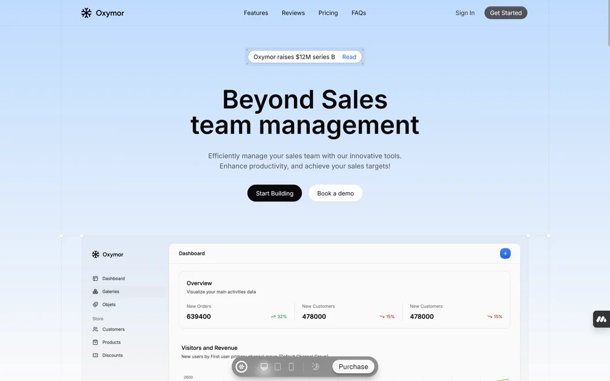Select the tablet preview icon

click(x=278, y=366)
